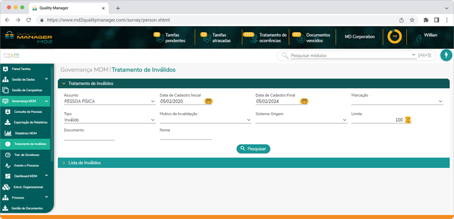Click the MD Corporation link in header

pyautogui.click(x=359, y=37)
